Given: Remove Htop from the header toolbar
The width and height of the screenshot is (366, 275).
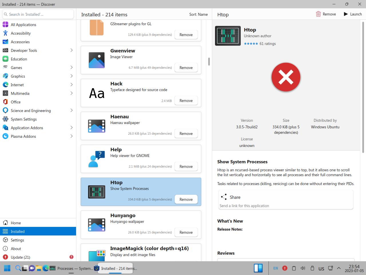Looking at the screenshot, I should [326, 14].
